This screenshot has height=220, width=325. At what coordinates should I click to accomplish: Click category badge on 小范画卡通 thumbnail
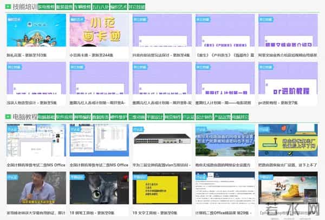click(77, 18)
